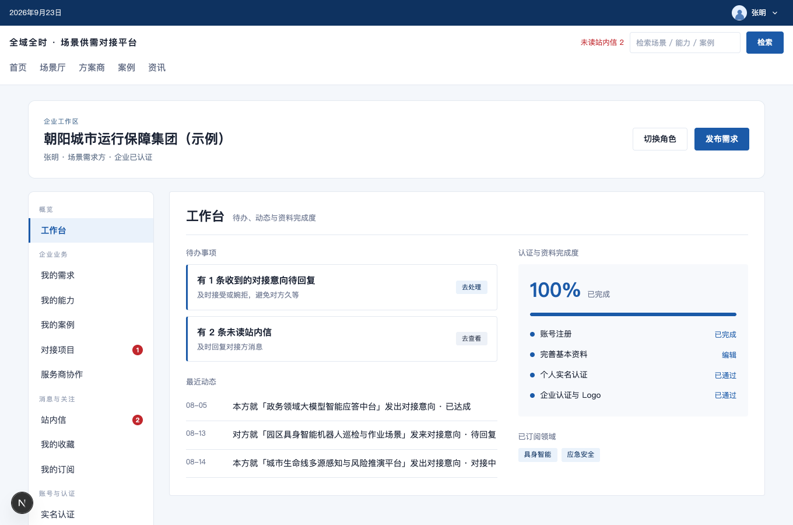This screenshot has width=793, height=525.
Task: Go to the 场景厅 navigation tab
Action: point(52,68)
